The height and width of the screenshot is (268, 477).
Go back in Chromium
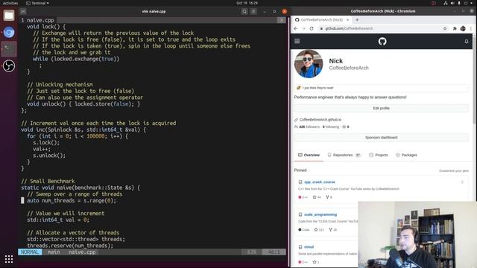coord(296,28)
